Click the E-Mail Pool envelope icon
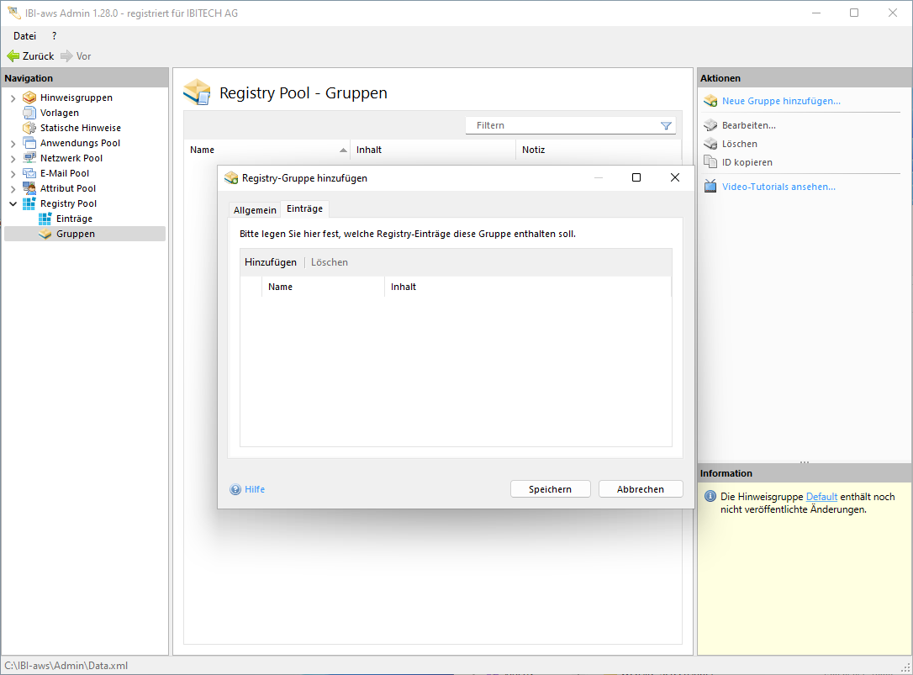 coord(29,173)
